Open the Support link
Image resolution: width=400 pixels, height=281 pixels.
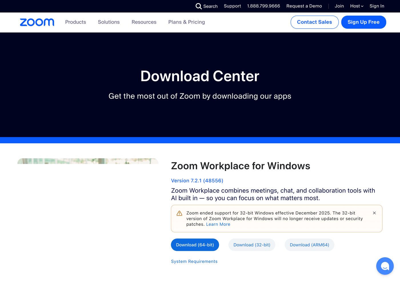(x=232, y=6)
